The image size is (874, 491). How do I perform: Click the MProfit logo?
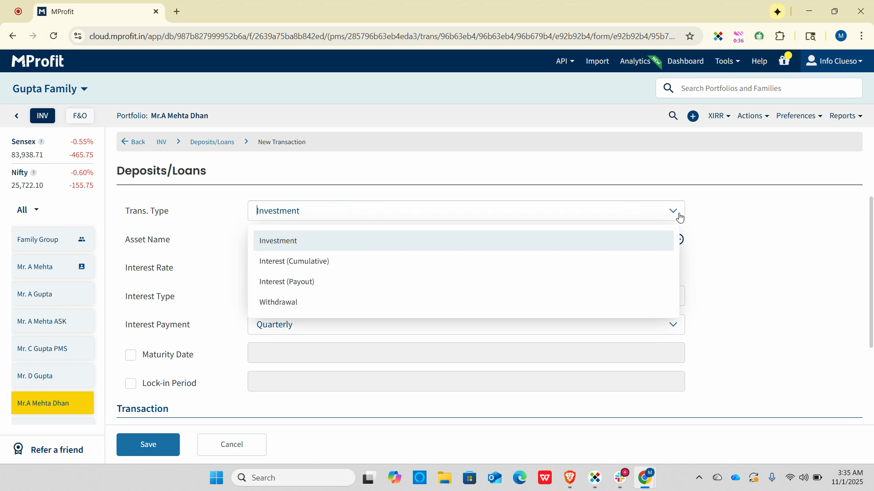pos(38,61)
